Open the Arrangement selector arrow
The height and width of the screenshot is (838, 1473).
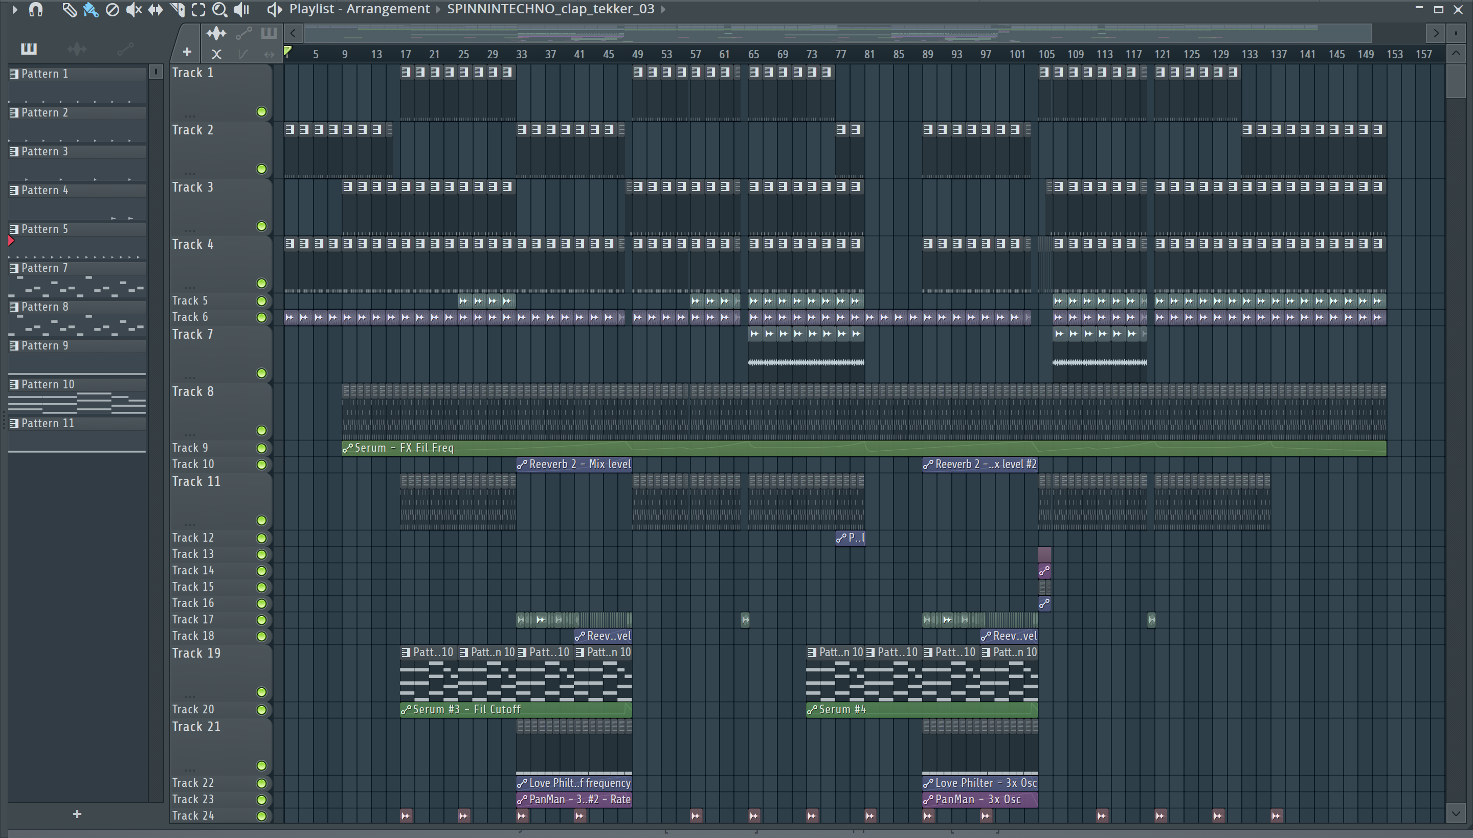(438, 9)
